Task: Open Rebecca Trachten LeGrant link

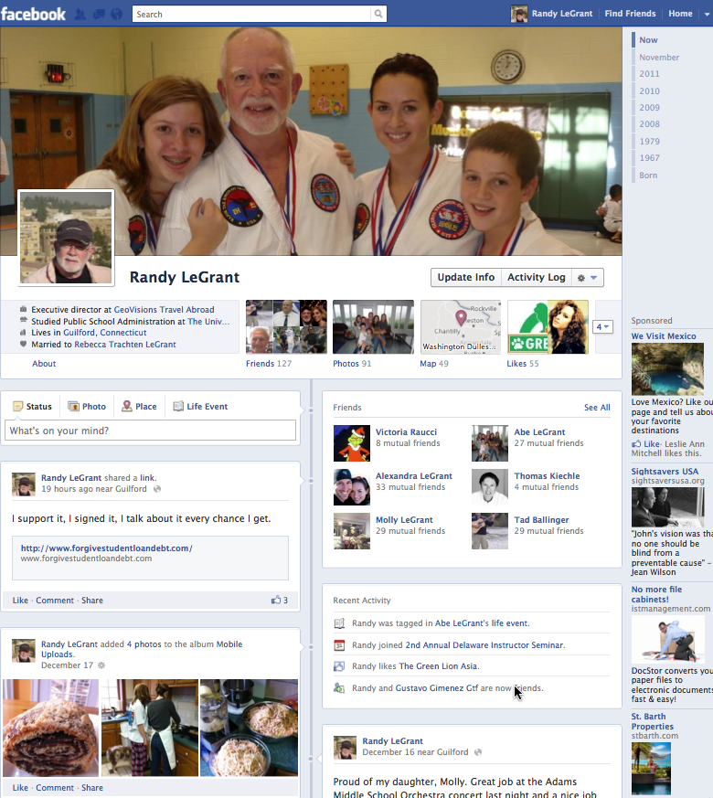Action: tap(125, 344)
